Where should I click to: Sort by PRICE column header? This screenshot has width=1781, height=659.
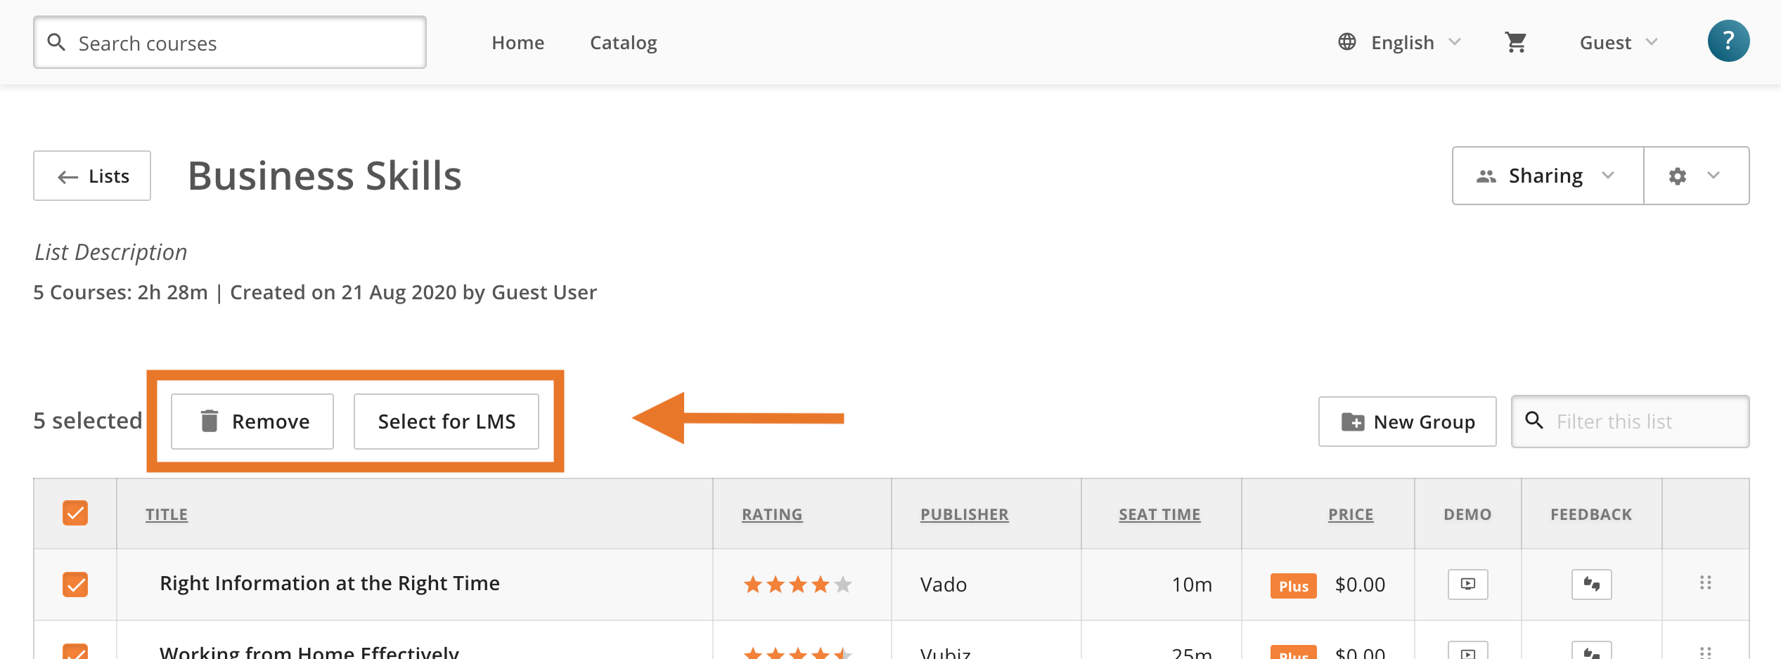(1350, 514)
